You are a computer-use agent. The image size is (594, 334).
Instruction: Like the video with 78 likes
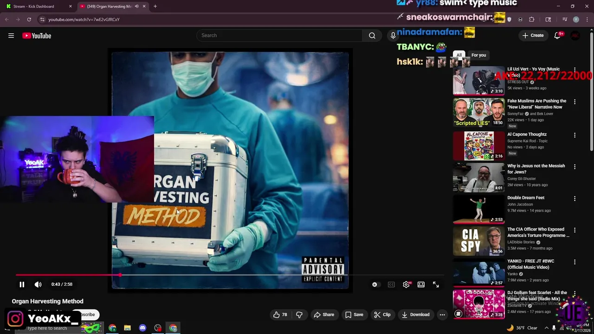[x=280, y=315]
